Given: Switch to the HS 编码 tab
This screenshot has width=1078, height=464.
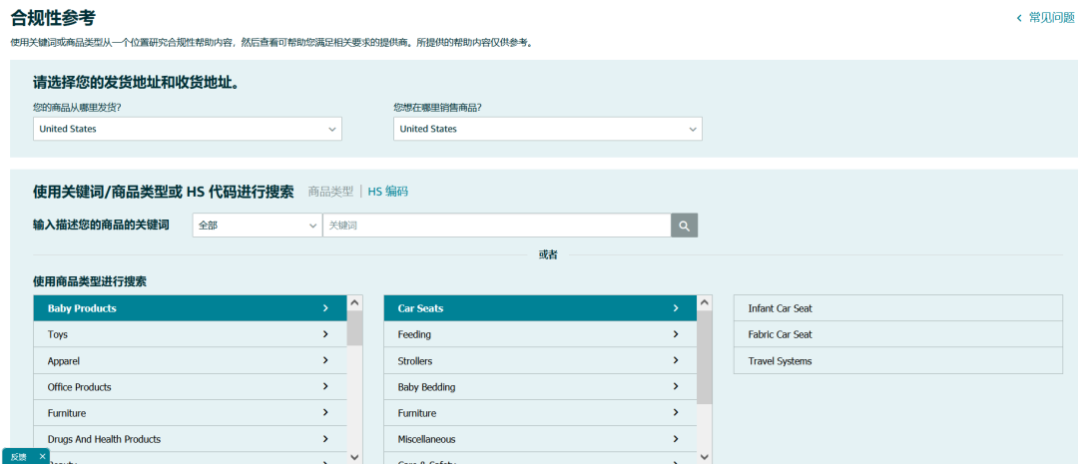Looking at the screenshot, I should coord(387,192).
